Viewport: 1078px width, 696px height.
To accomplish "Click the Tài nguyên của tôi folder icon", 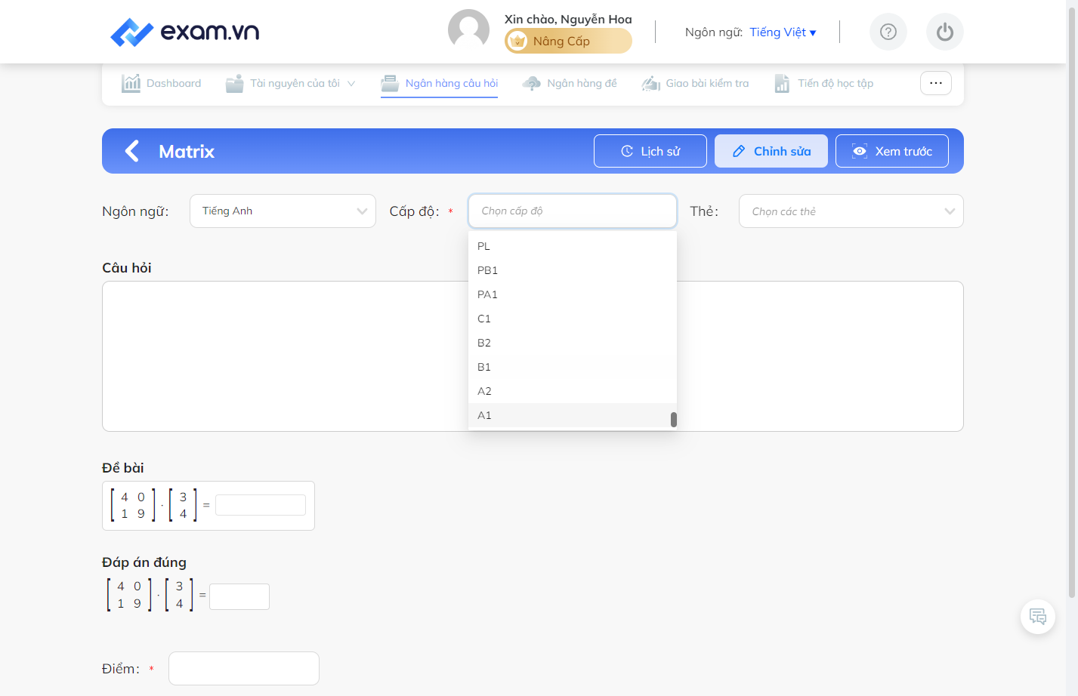I will pos(235,83).
